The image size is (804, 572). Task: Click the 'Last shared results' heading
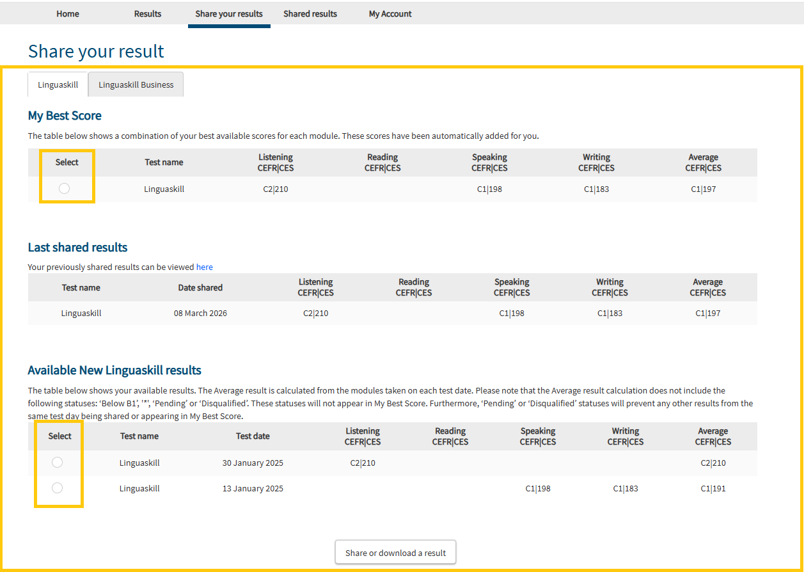tap(77, 248)
